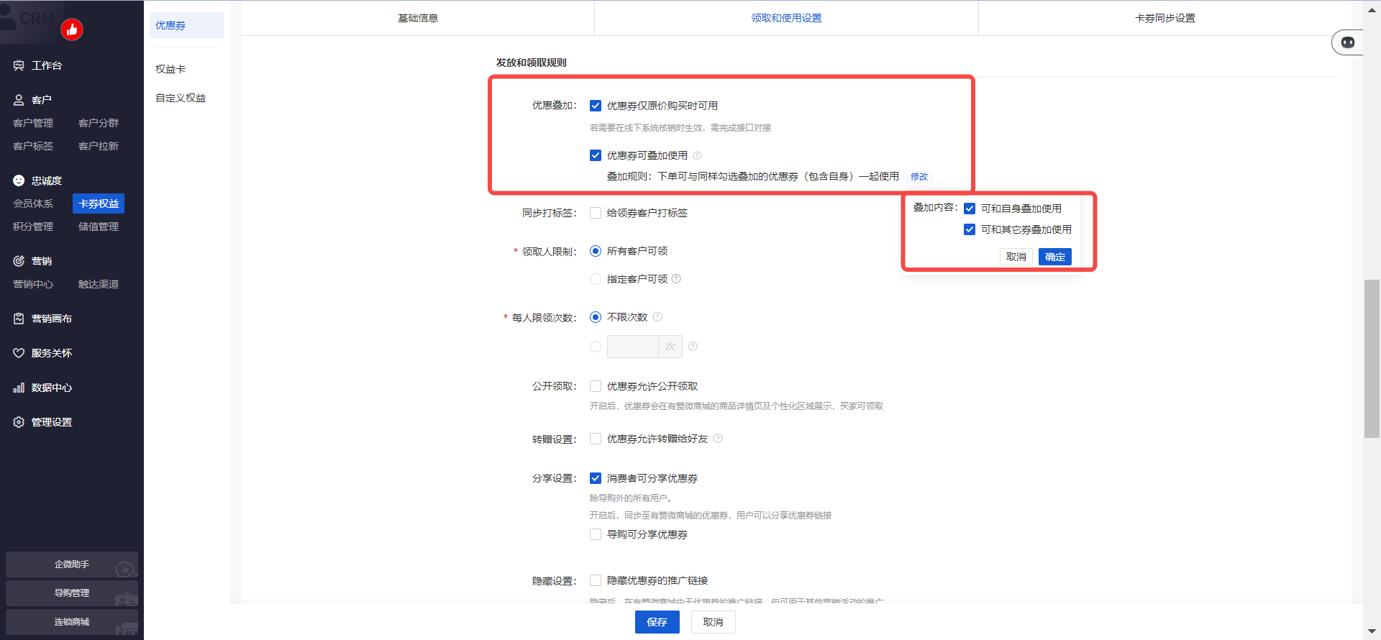Click the 服务关怀 heart icon
This screenshot has height=640, width=1381.
pyautogui.click(x=19, y=353)
